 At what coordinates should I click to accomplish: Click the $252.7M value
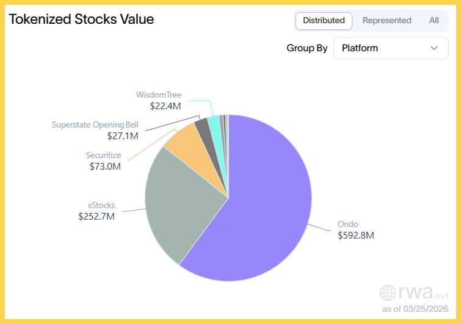[x=96, y=217]
